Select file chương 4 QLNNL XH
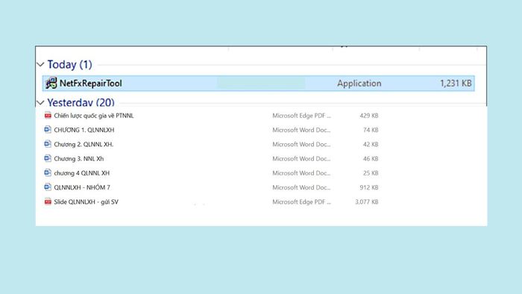This screenshot has height=294, width=522. [81, 173]
